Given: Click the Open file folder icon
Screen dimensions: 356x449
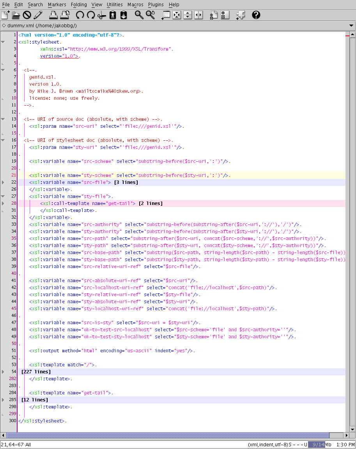Looking at the screenshot, I should pyautogui.click(x=16, y=15).
